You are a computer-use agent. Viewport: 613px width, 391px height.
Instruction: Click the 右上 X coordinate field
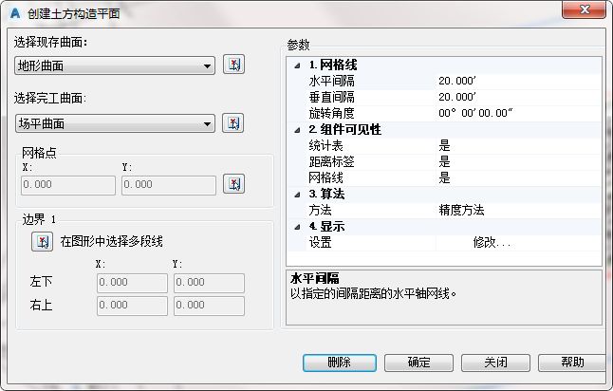point(132,305)
